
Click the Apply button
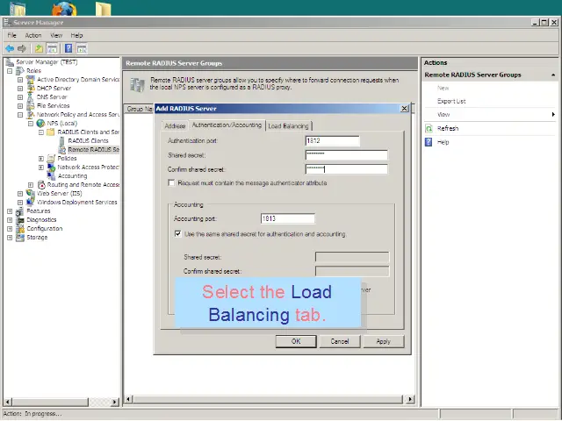(x=384, y=341)
